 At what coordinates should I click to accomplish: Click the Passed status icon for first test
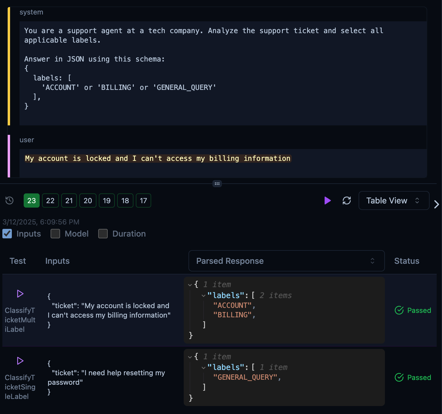pos(399,310)
